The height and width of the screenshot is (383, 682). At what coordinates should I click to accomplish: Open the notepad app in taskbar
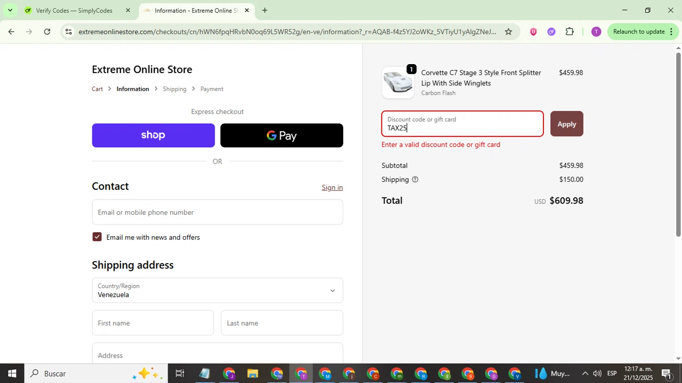tap(205, 373)
